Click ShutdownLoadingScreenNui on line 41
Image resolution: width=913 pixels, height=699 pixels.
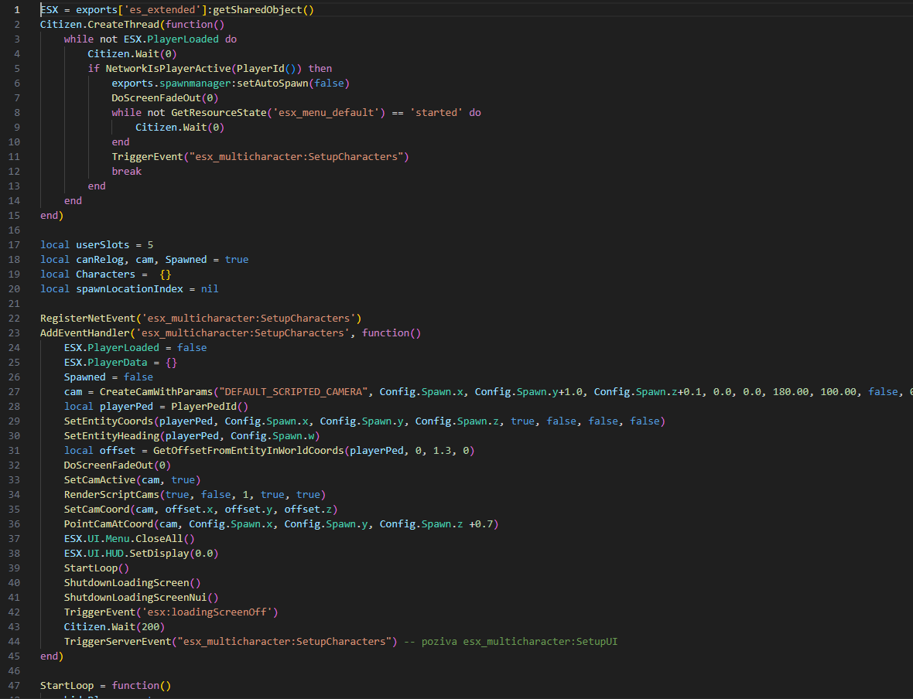click(x=135, y=598)
